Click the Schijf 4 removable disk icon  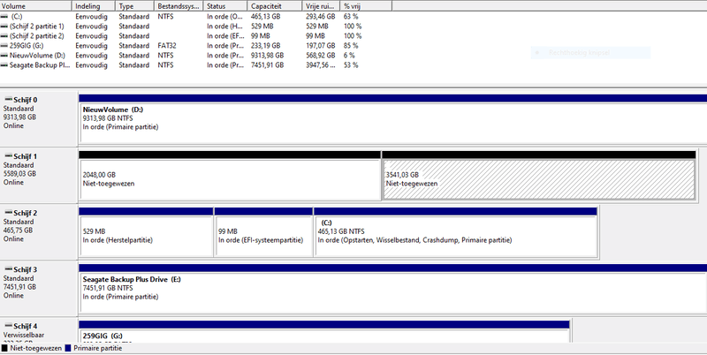[x=9, y=326]
